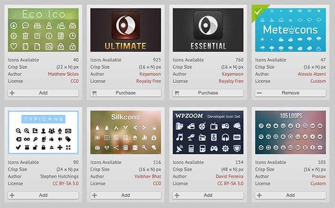The height and width of the screenshot is (208, 335).
Task: Open the Silkcons preview thumbnail
Action: (126, 133)
